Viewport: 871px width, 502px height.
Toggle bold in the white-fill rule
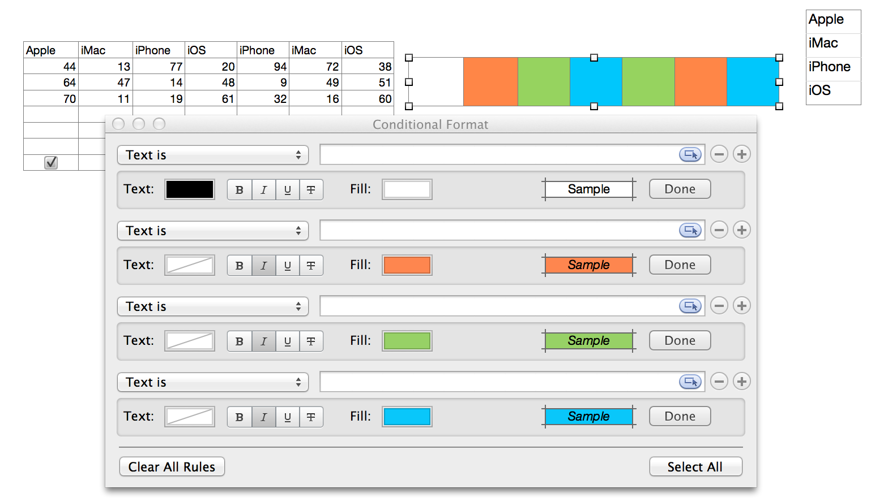pos(240,190)
